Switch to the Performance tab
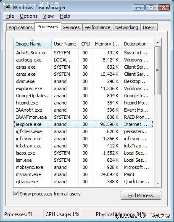The image size is (174, 222). point(98,27)
